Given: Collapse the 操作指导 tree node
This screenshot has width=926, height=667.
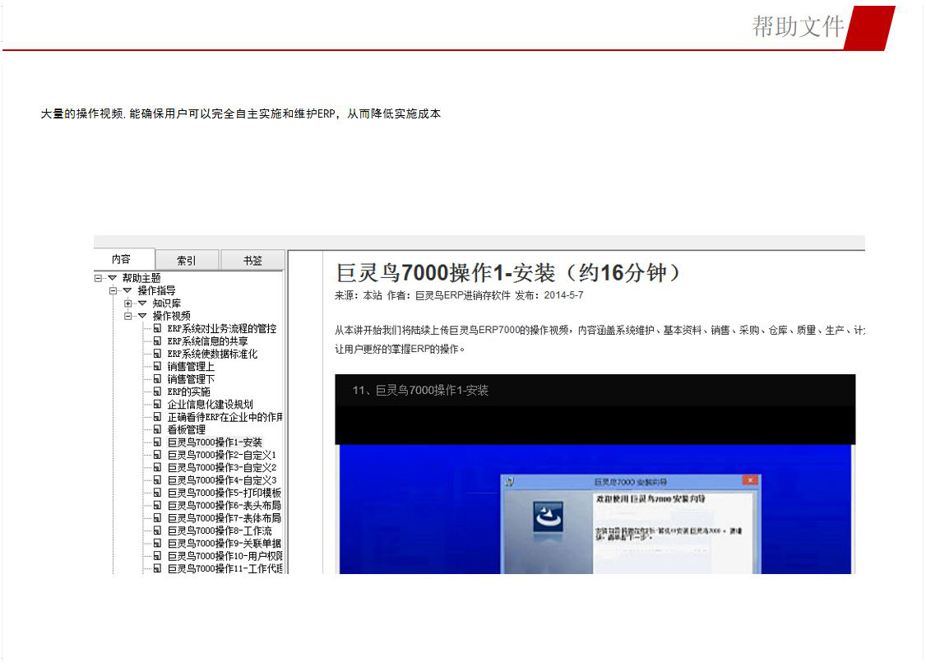Looking at the screenshot, I should (113, 291).
